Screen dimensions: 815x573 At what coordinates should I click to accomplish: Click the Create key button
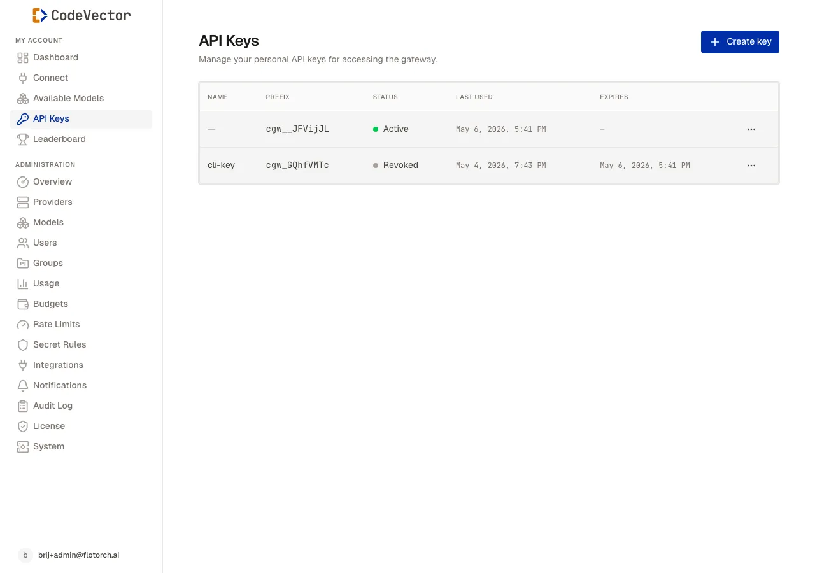740,42
